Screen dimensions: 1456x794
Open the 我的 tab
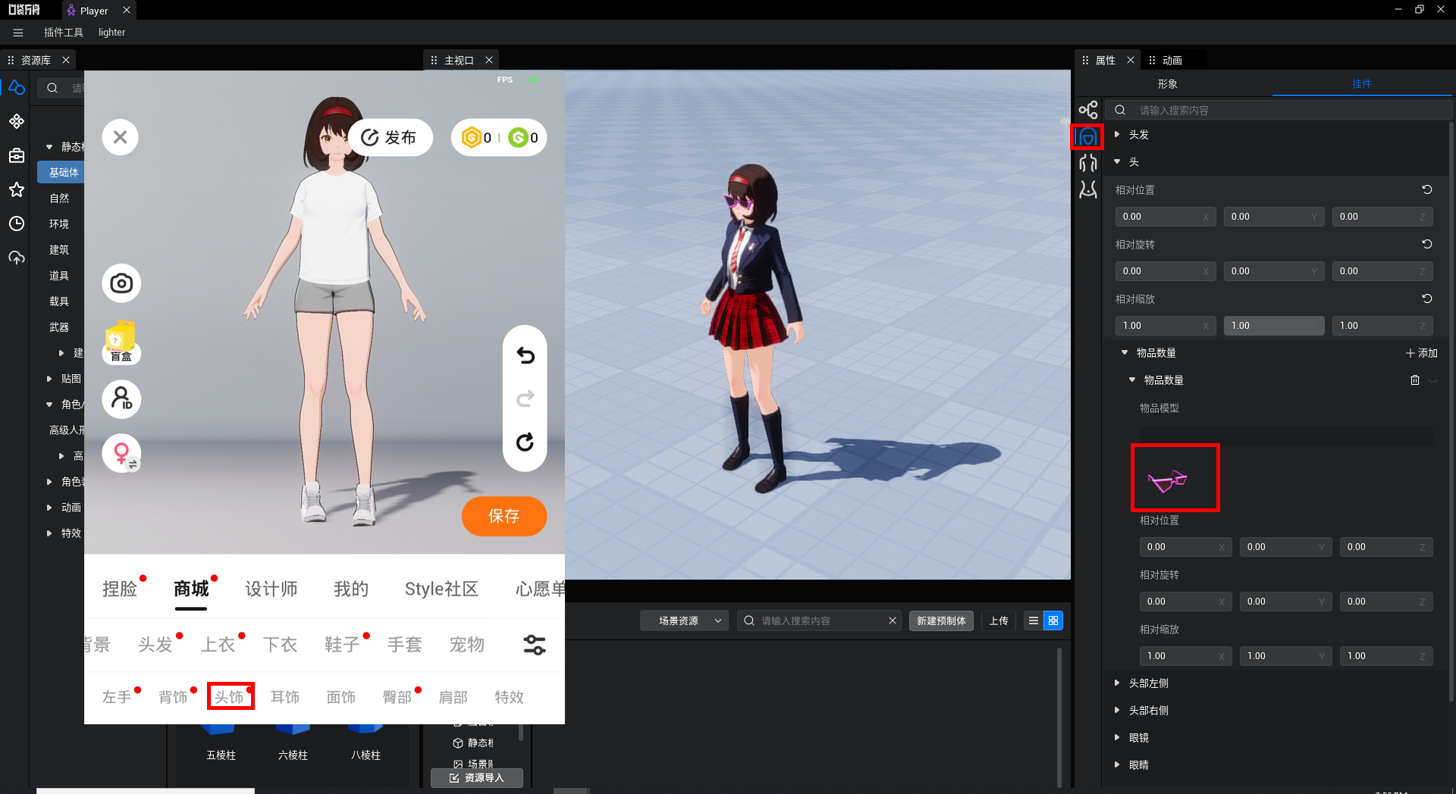[351, 589]
